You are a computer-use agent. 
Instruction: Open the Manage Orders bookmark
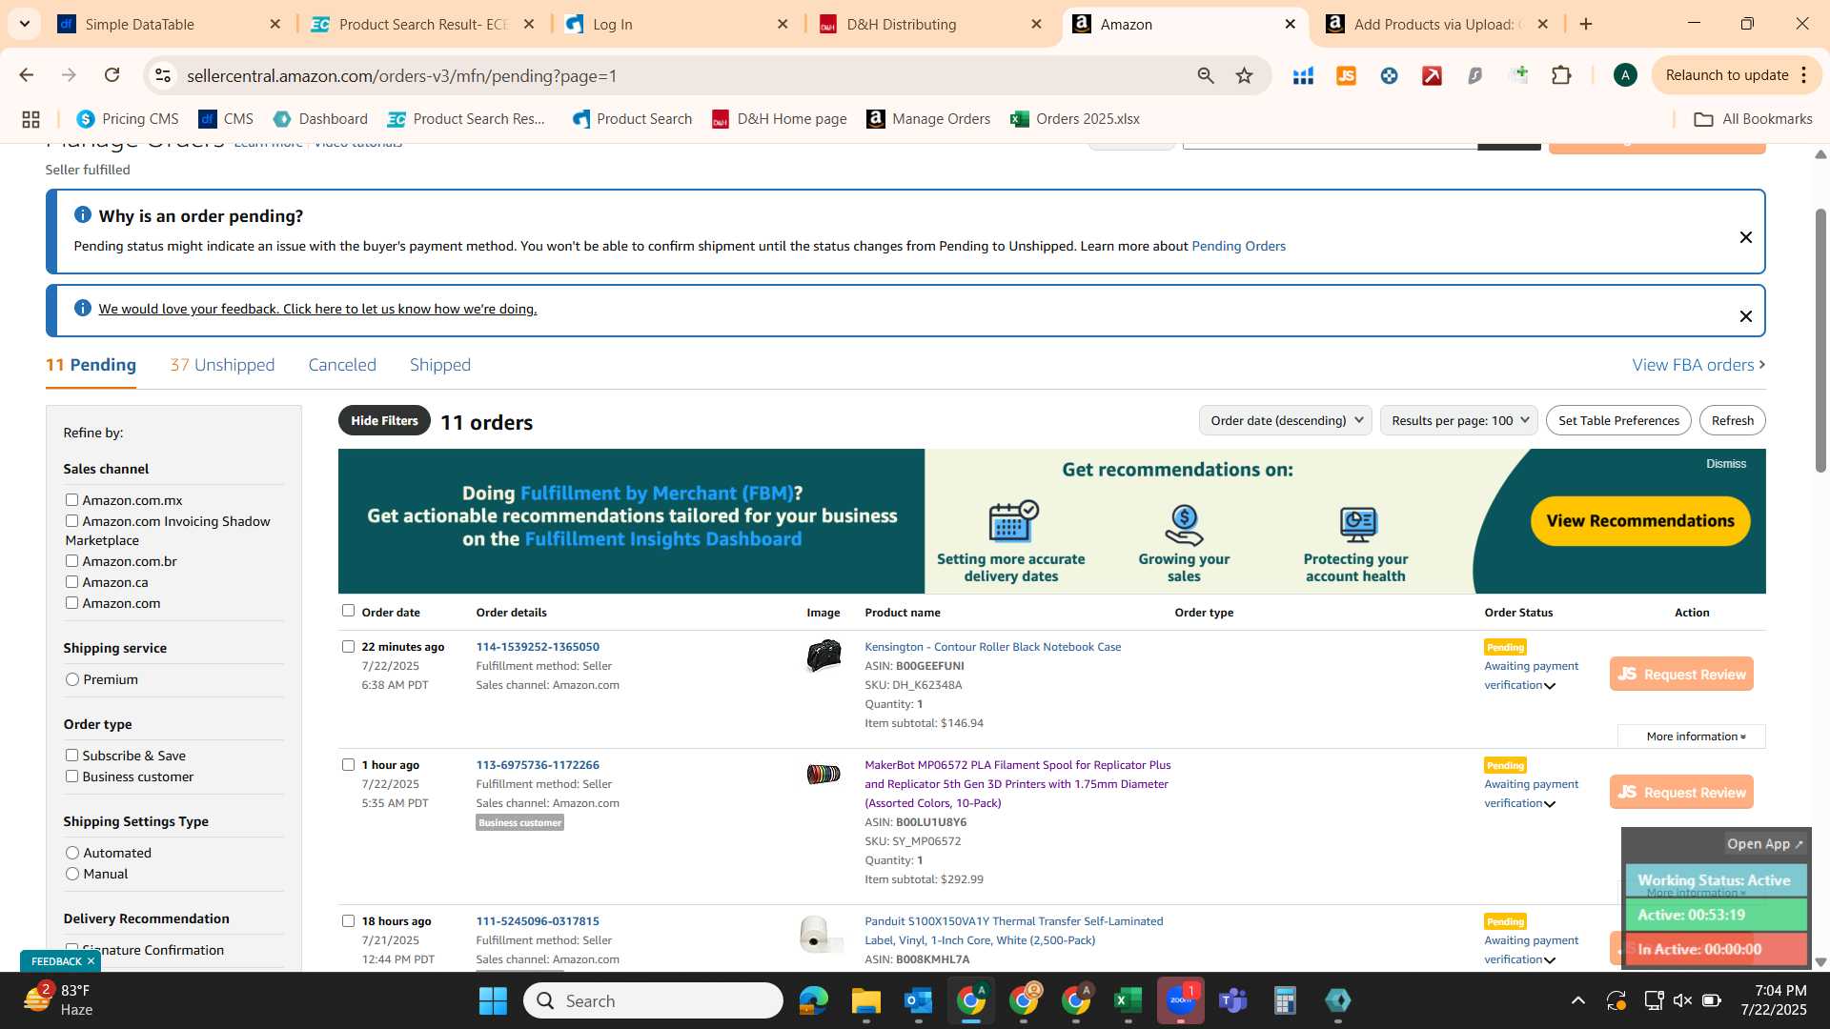coord(928,119)
